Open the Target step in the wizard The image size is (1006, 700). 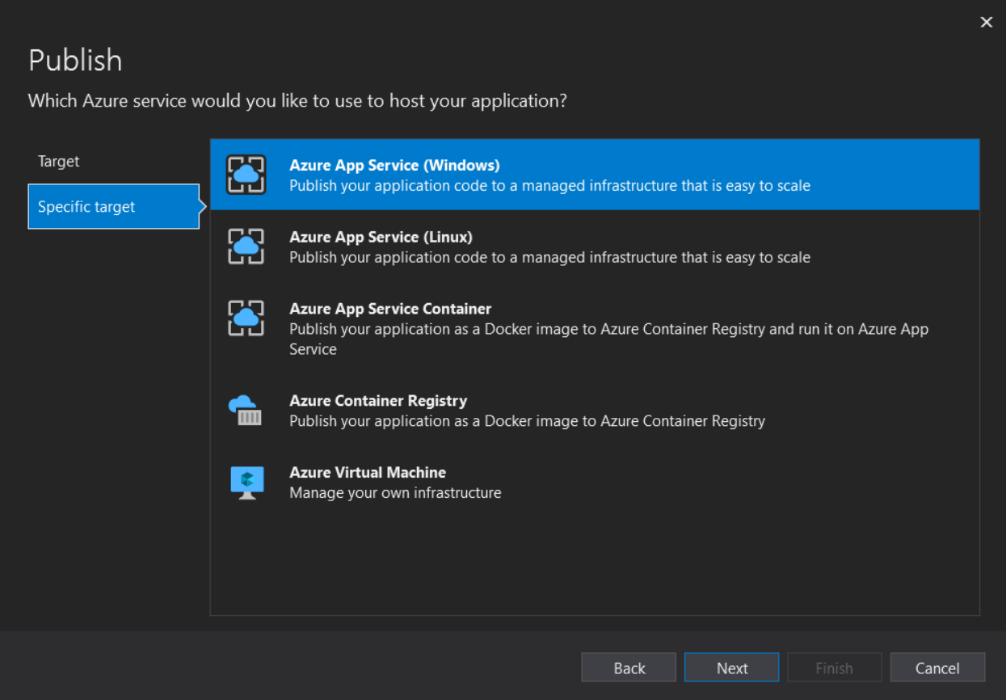pyautogui.click(x=58, y=161)
